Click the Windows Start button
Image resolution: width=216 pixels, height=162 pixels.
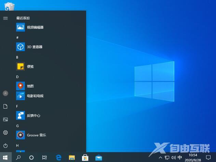click(x=5, y=158)
